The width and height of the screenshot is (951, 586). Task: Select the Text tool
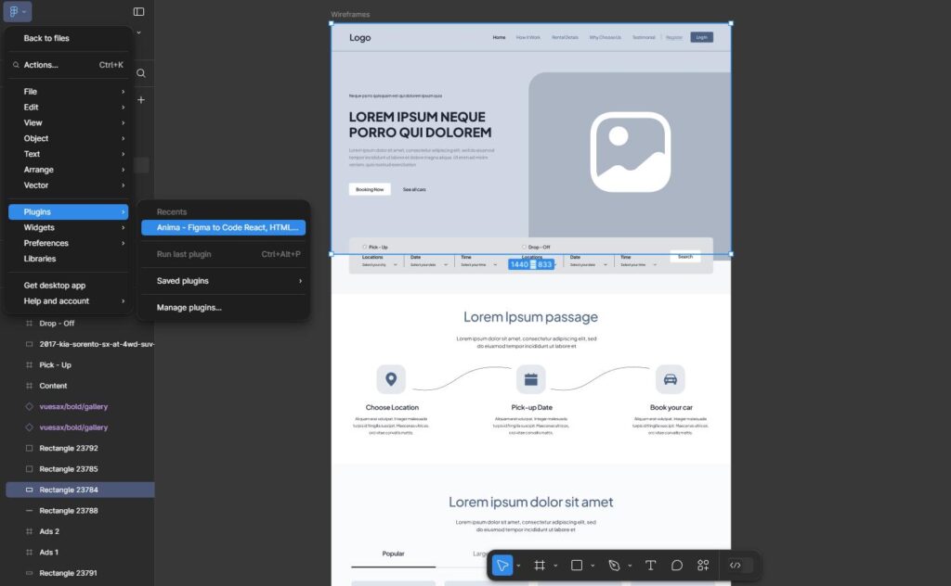[650, 565]
